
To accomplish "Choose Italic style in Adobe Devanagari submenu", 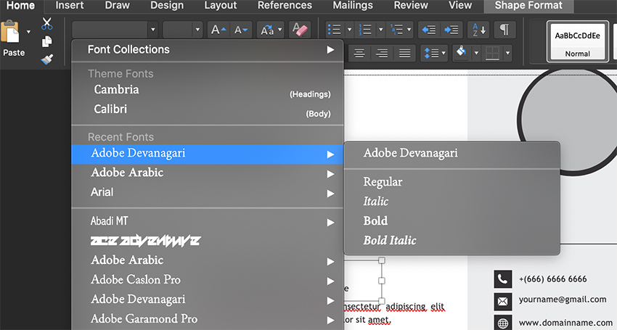I will (x=451, y=202).
